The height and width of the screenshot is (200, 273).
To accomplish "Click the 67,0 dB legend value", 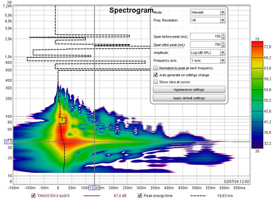I will tap(120, 196).
